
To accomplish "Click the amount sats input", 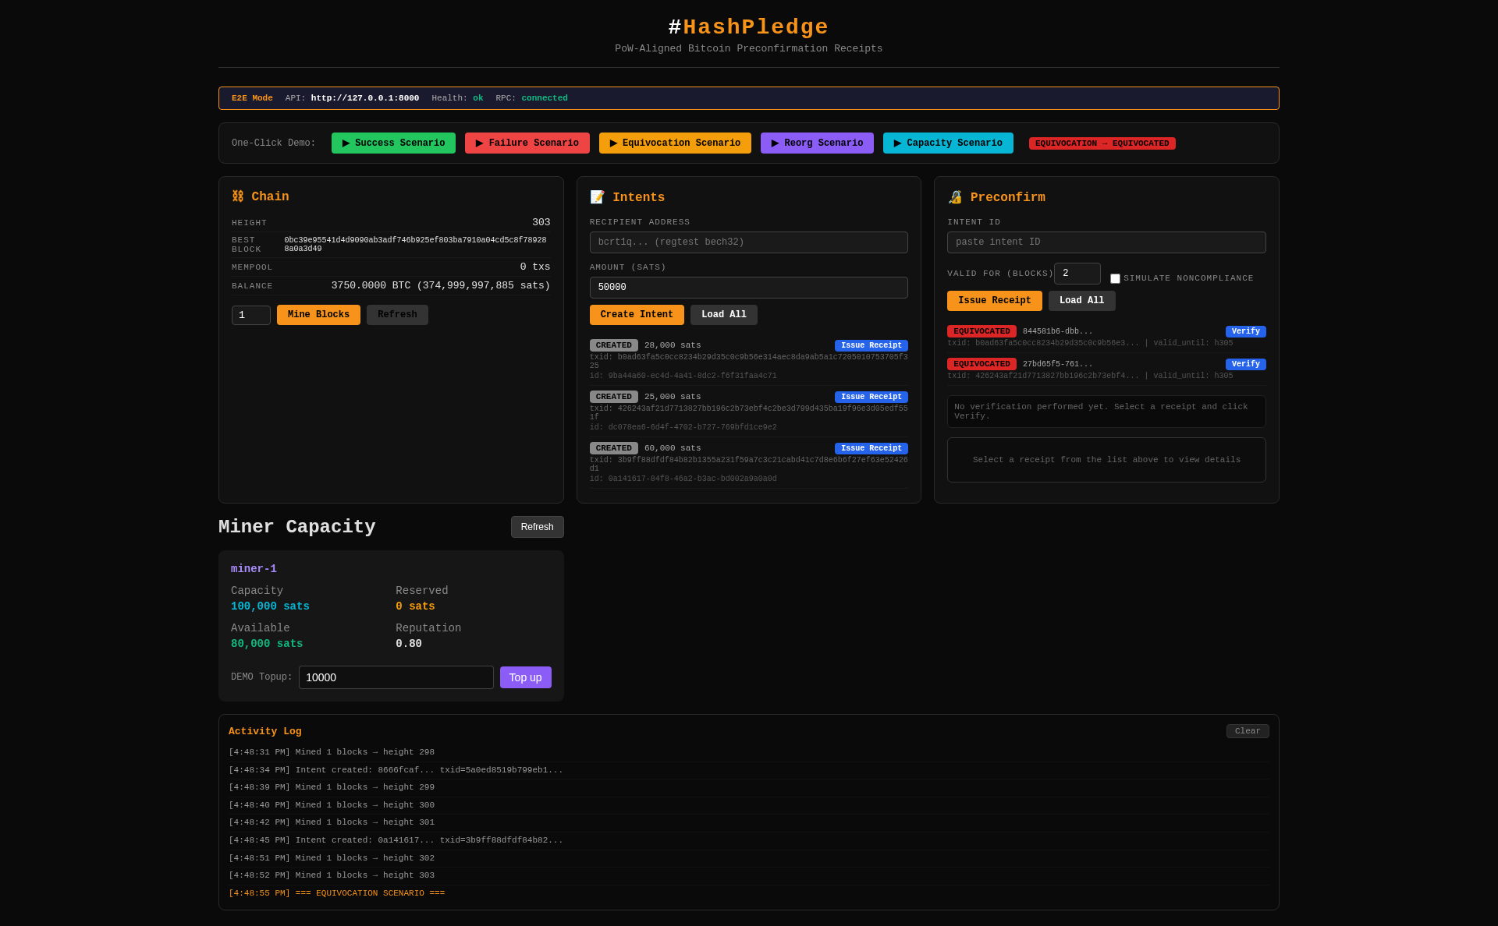I will click(x=748, y=288).
